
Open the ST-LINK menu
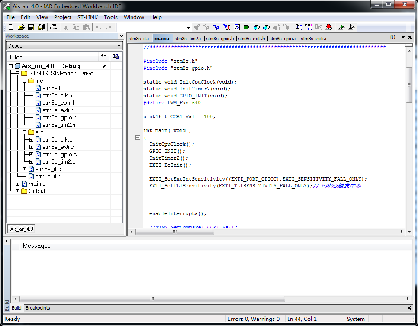87,17
